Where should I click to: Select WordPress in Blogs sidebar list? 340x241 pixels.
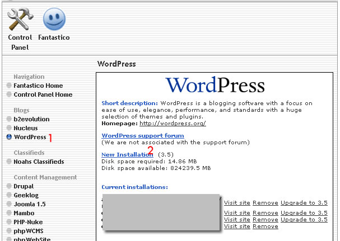tap(30, 137)
